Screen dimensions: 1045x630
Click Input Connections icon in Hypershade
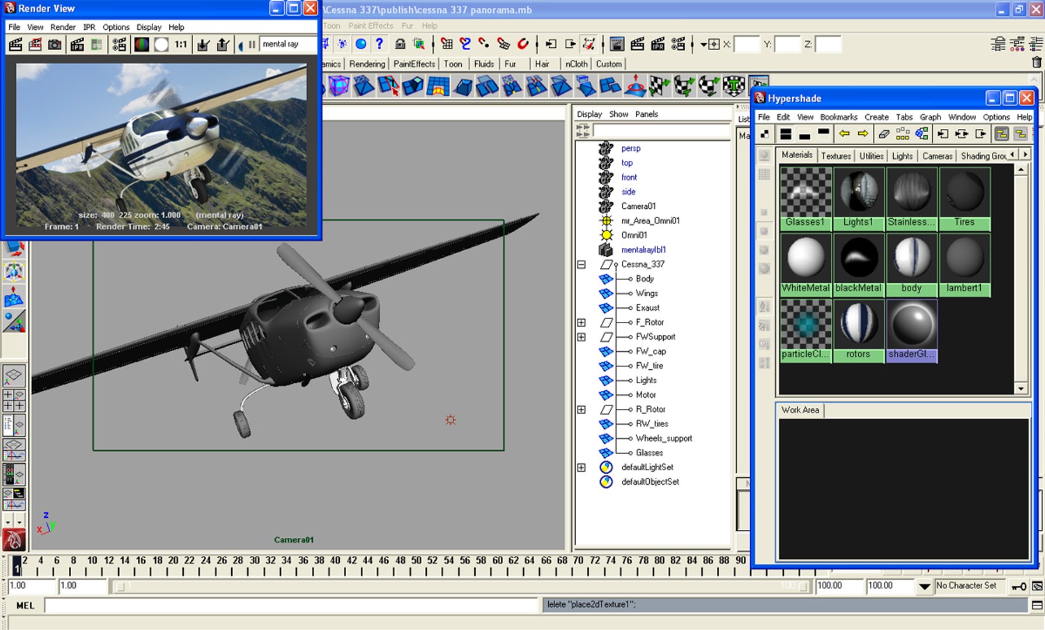[x=943, y=134]
